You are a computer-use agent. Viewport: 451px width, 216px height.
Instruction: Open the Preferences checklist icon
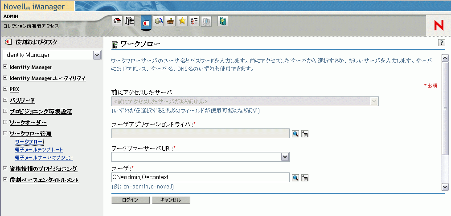tap(194, 21)
